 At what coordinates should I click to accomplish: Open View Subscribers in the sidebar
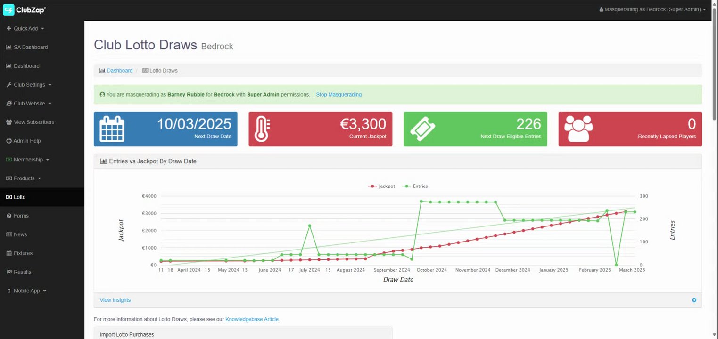coord(34,122)
